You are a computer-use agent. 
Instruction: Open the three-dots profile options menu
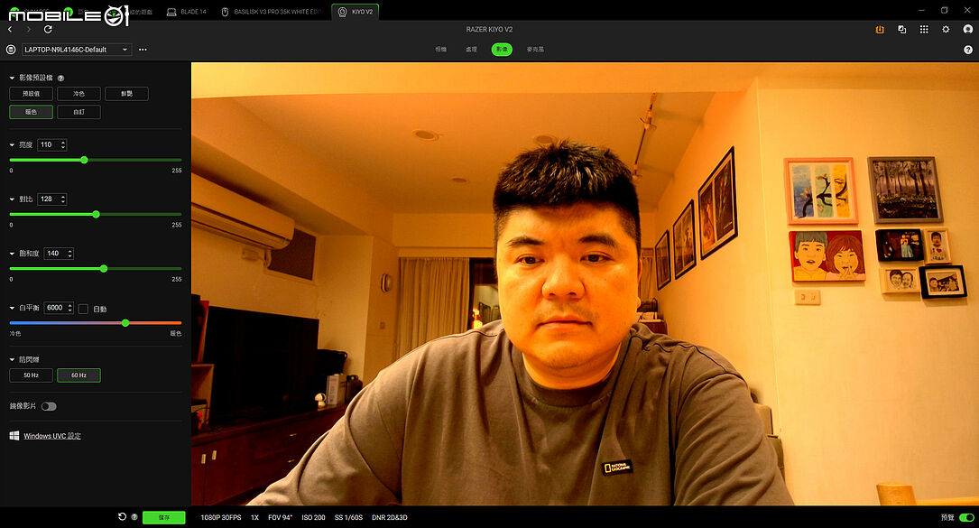point(143,50)
